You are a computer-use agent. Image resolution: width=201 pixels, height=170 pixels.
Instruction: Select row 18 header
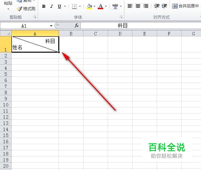6,153
